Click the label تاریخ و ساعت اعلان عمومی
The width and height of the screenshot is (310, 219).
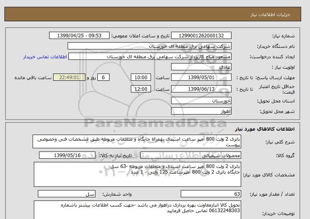(x=141, y=36)
